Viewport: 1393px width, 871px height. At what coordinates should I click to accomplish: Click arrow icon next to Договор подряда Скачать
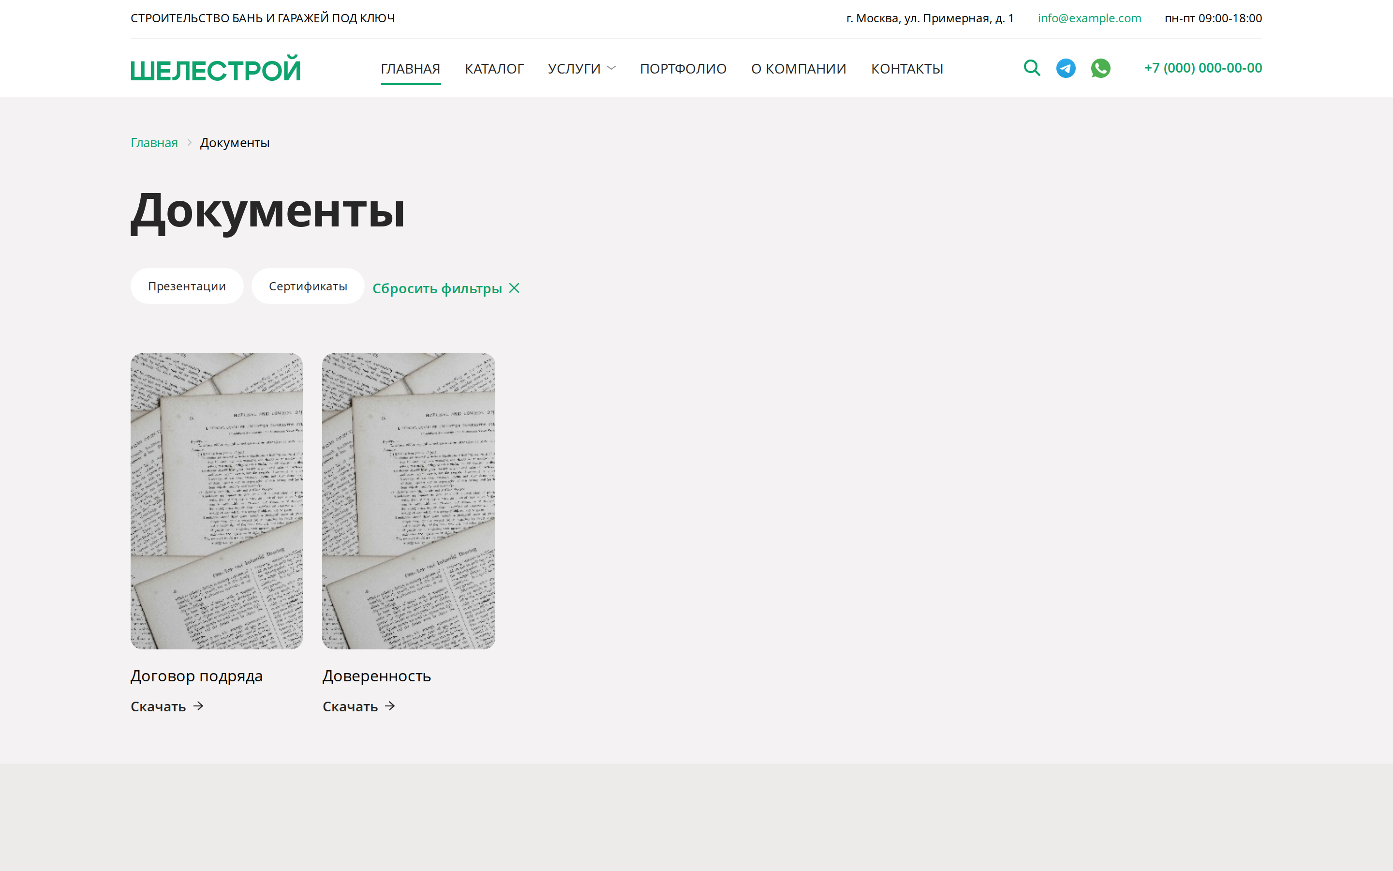pyautogui.click(x=199, y=706)
